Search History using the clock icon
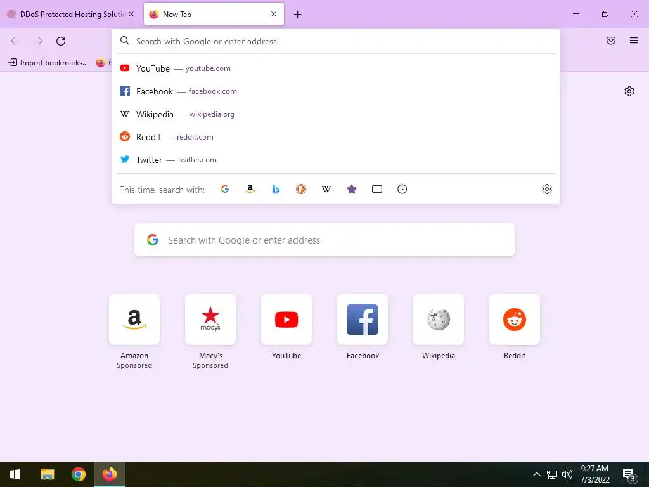649x487 pixels. click(x=402, y=189)
